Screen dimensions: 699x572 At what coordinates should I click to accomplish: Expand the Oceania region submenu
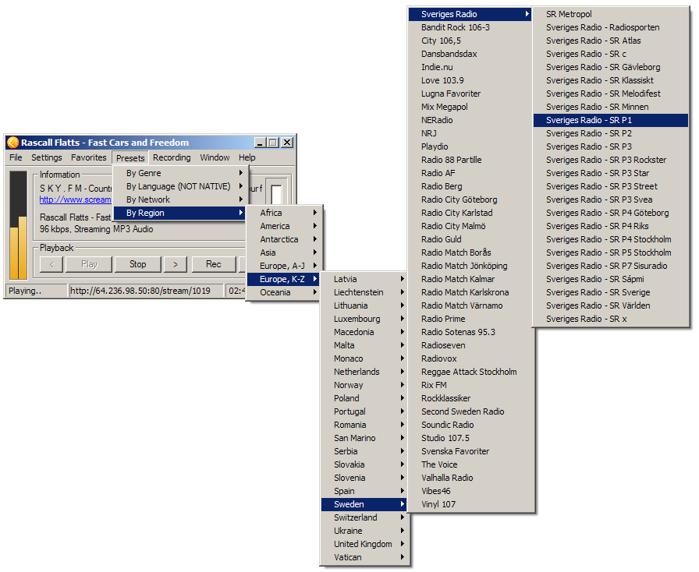pos(284,293)
